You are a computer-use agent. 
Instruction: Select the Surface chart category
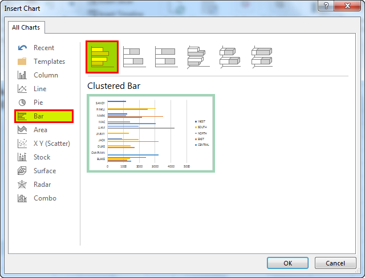pyautogui.click(x=44, y=171)
